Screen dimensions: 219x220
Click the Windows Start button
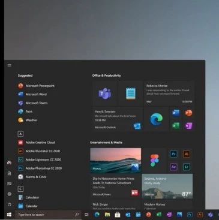[9, 215]
